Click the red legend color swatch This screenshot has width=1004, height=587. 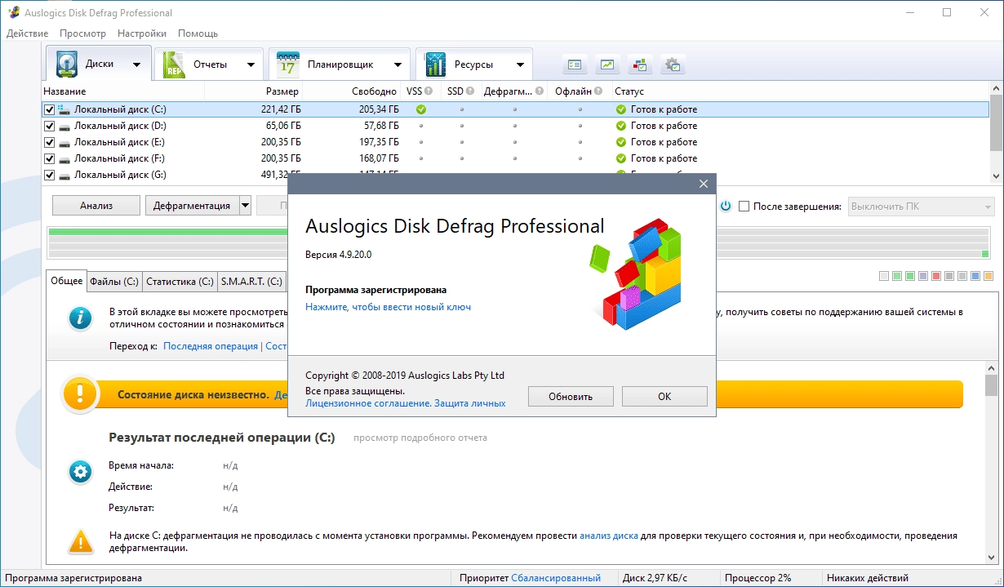pyautogui.click(x=936, y=277)
